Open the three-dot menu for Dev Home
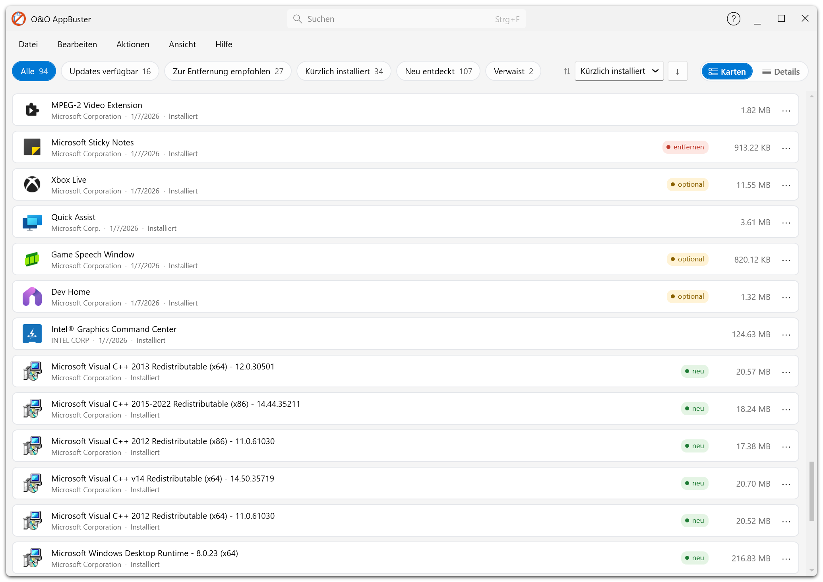This screenshot has width=823, height=582. (786, 298)
